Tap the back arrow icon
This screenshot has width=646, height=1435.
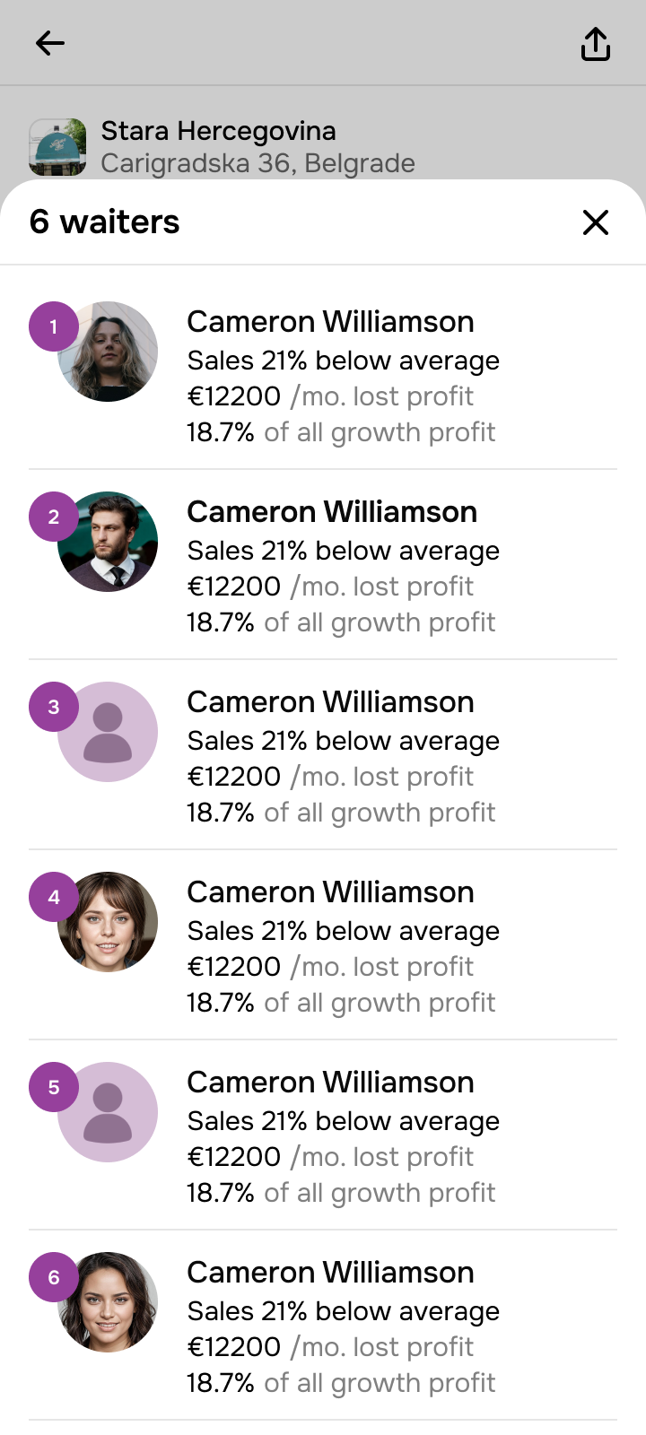tap(50, 43)
